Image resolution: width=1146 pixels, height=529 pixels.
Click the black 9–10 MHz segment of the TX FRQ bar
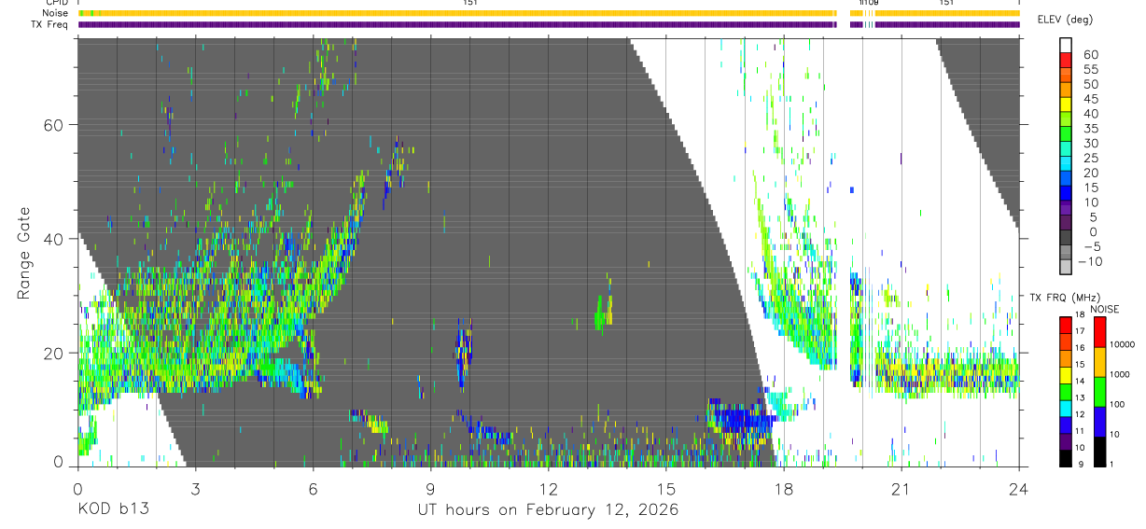(x=1066, y=459)
